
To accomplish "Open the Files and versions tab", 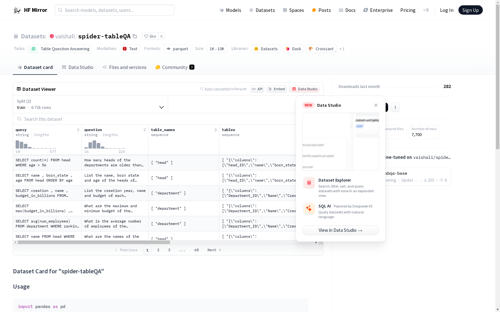I will click(124, 67).
